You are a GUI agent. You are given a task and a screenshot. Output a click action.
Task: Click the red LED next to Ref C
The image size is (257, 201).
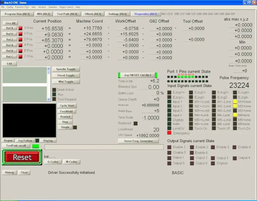pos(20,57)
